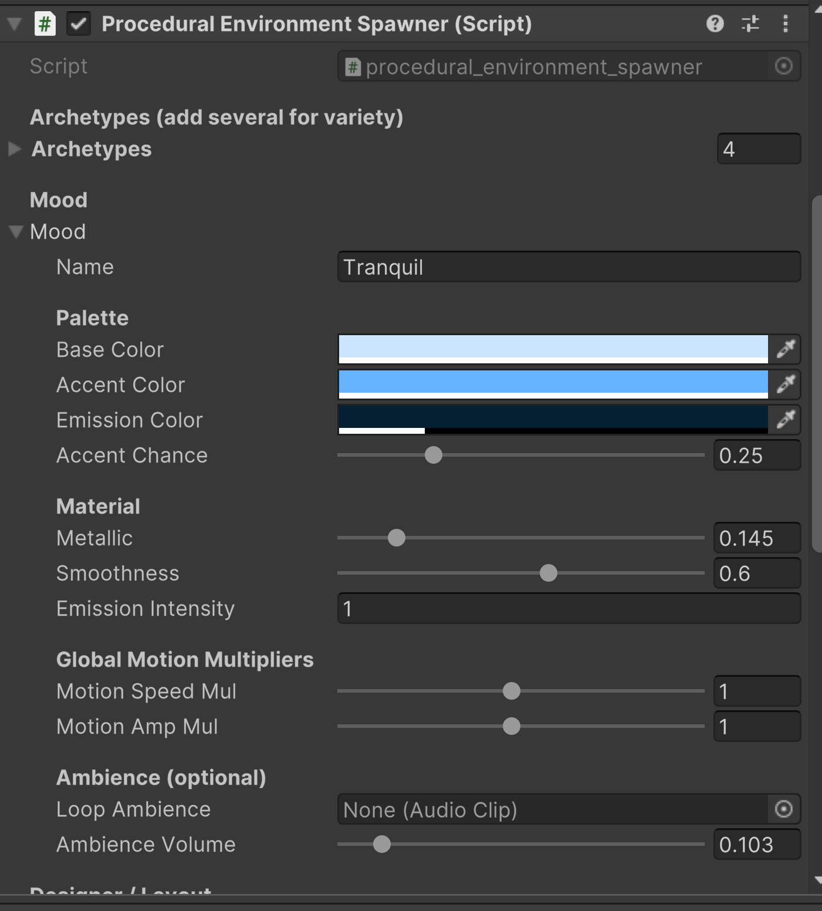This screenshot has width=822, height=911.
Task: Collapse the Mood foldout
Action: pyautogui.click(x=16, y=232)
